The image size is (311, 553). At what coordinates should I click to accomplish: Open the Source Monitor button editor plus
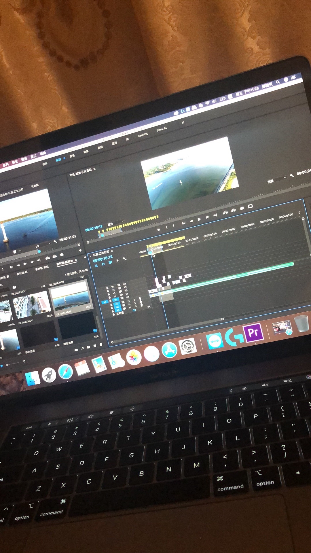click(80, 250)
